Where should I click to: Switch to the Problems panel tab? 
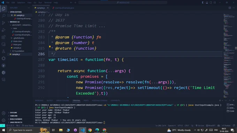click(x=39, y=100)
